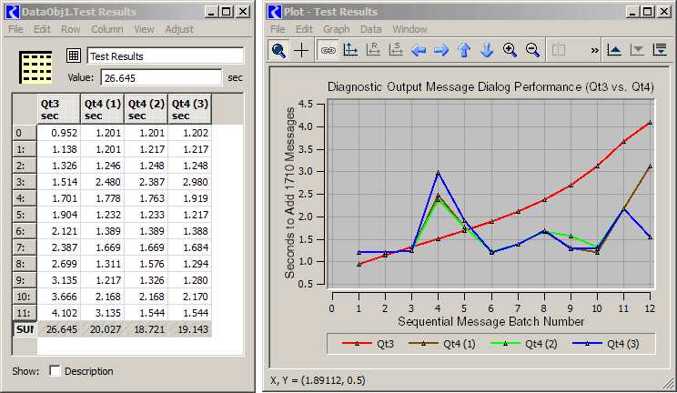Pan plot right with blue right arrow
677x393 pixels.
pyautogui.click(x=440, y=51)
